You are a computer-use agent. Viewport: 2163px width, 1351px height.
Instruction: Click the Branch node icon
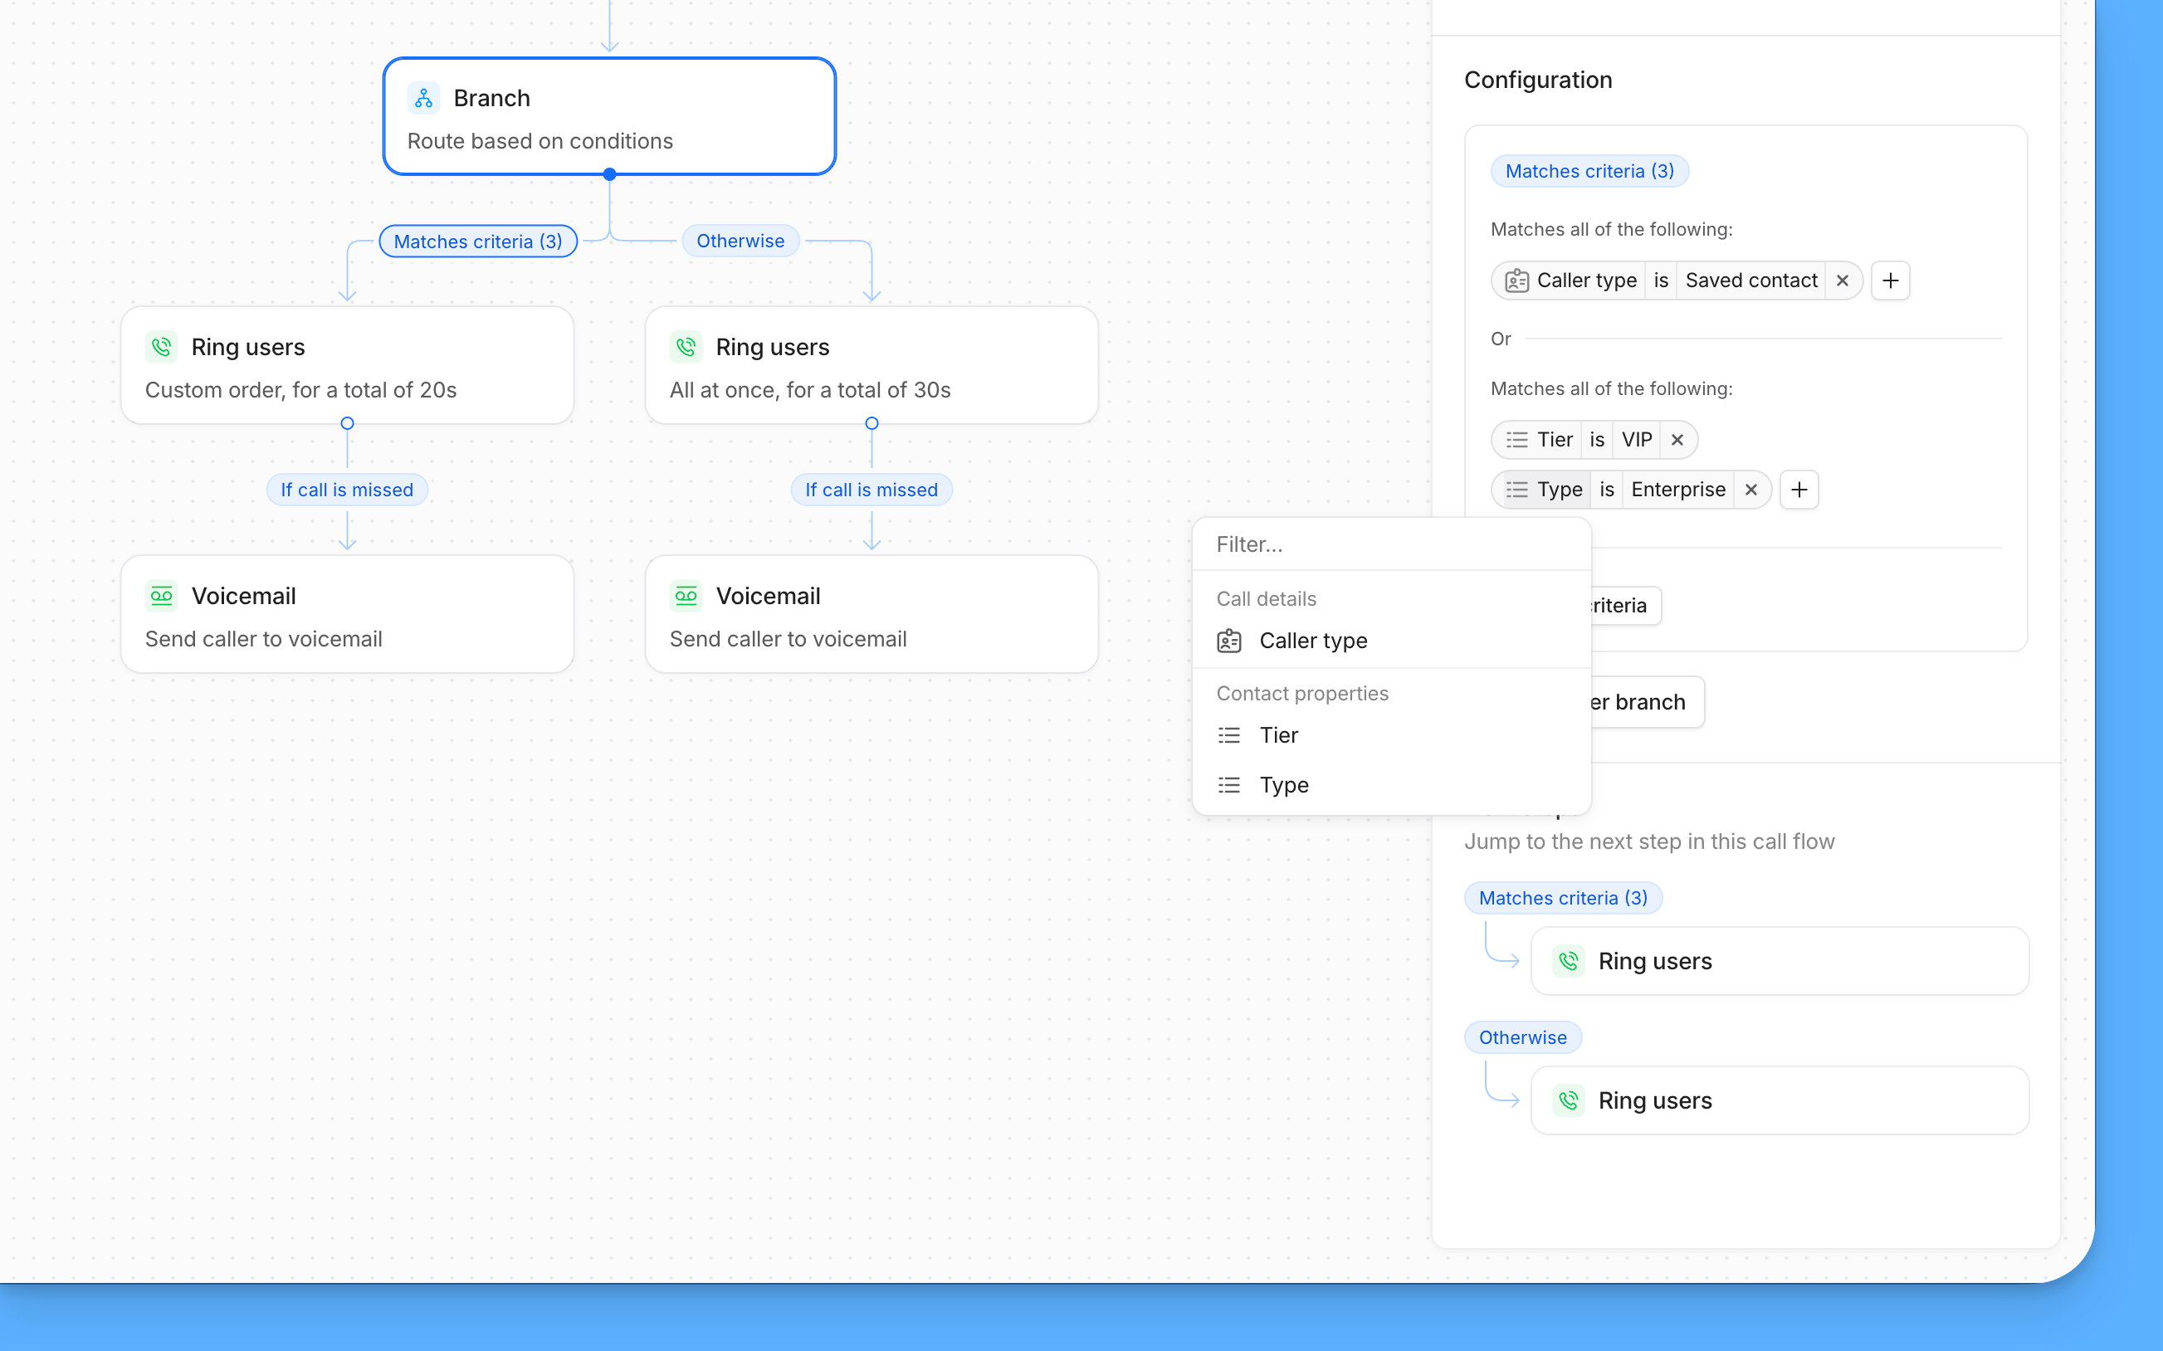(x=423, y=97)
